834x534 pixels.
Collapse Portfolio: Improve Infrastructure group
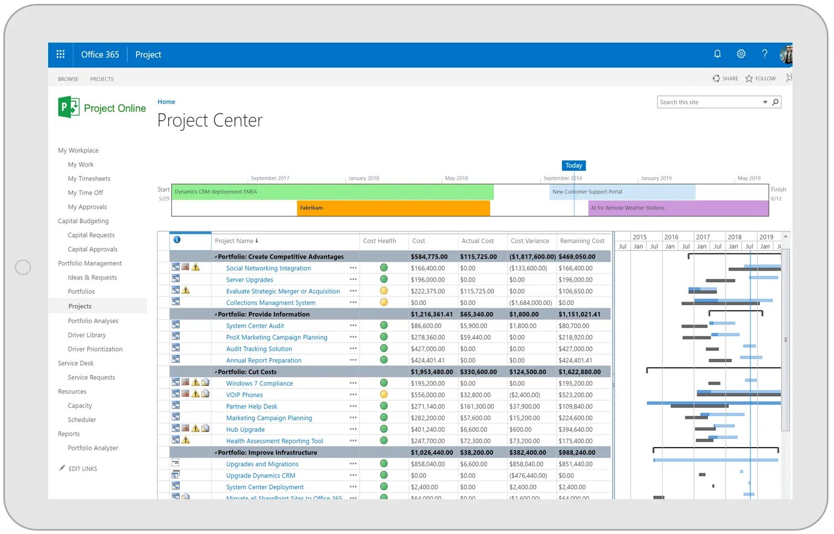[x=216, y=453]
